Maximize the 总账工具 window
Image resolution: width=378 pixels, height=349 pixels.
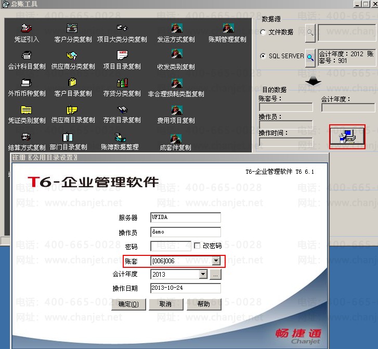(x=366, y=4)
